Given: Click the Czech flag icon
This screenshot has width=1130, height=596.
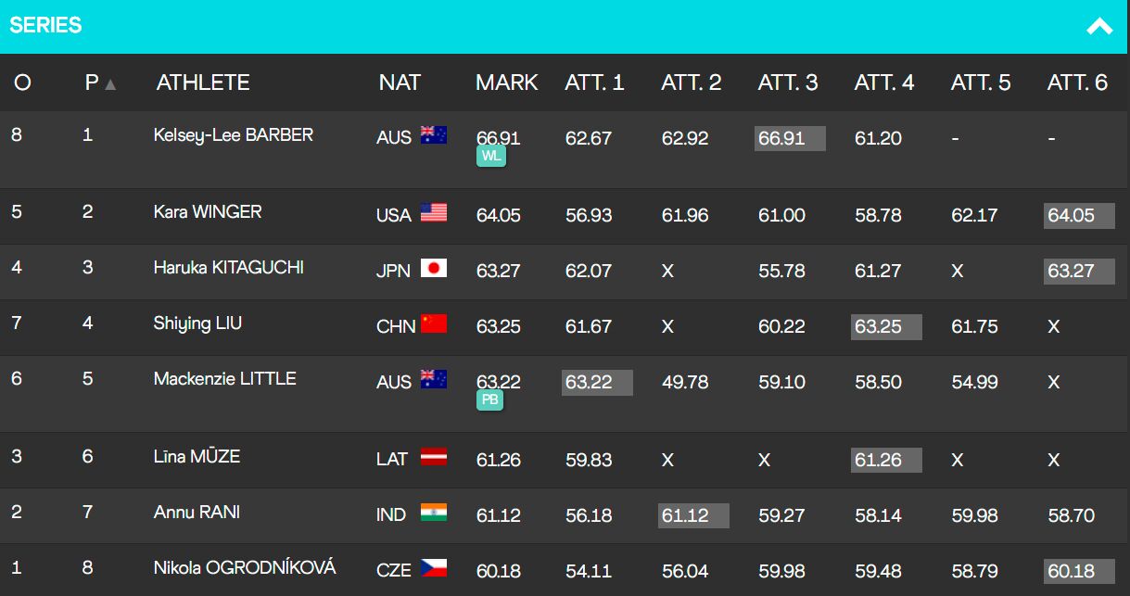Looking at the screenshot, I should (x=434, y=566).
